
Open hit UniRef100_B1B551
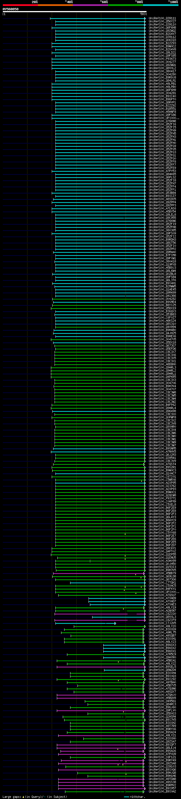(x=162, y=109)
